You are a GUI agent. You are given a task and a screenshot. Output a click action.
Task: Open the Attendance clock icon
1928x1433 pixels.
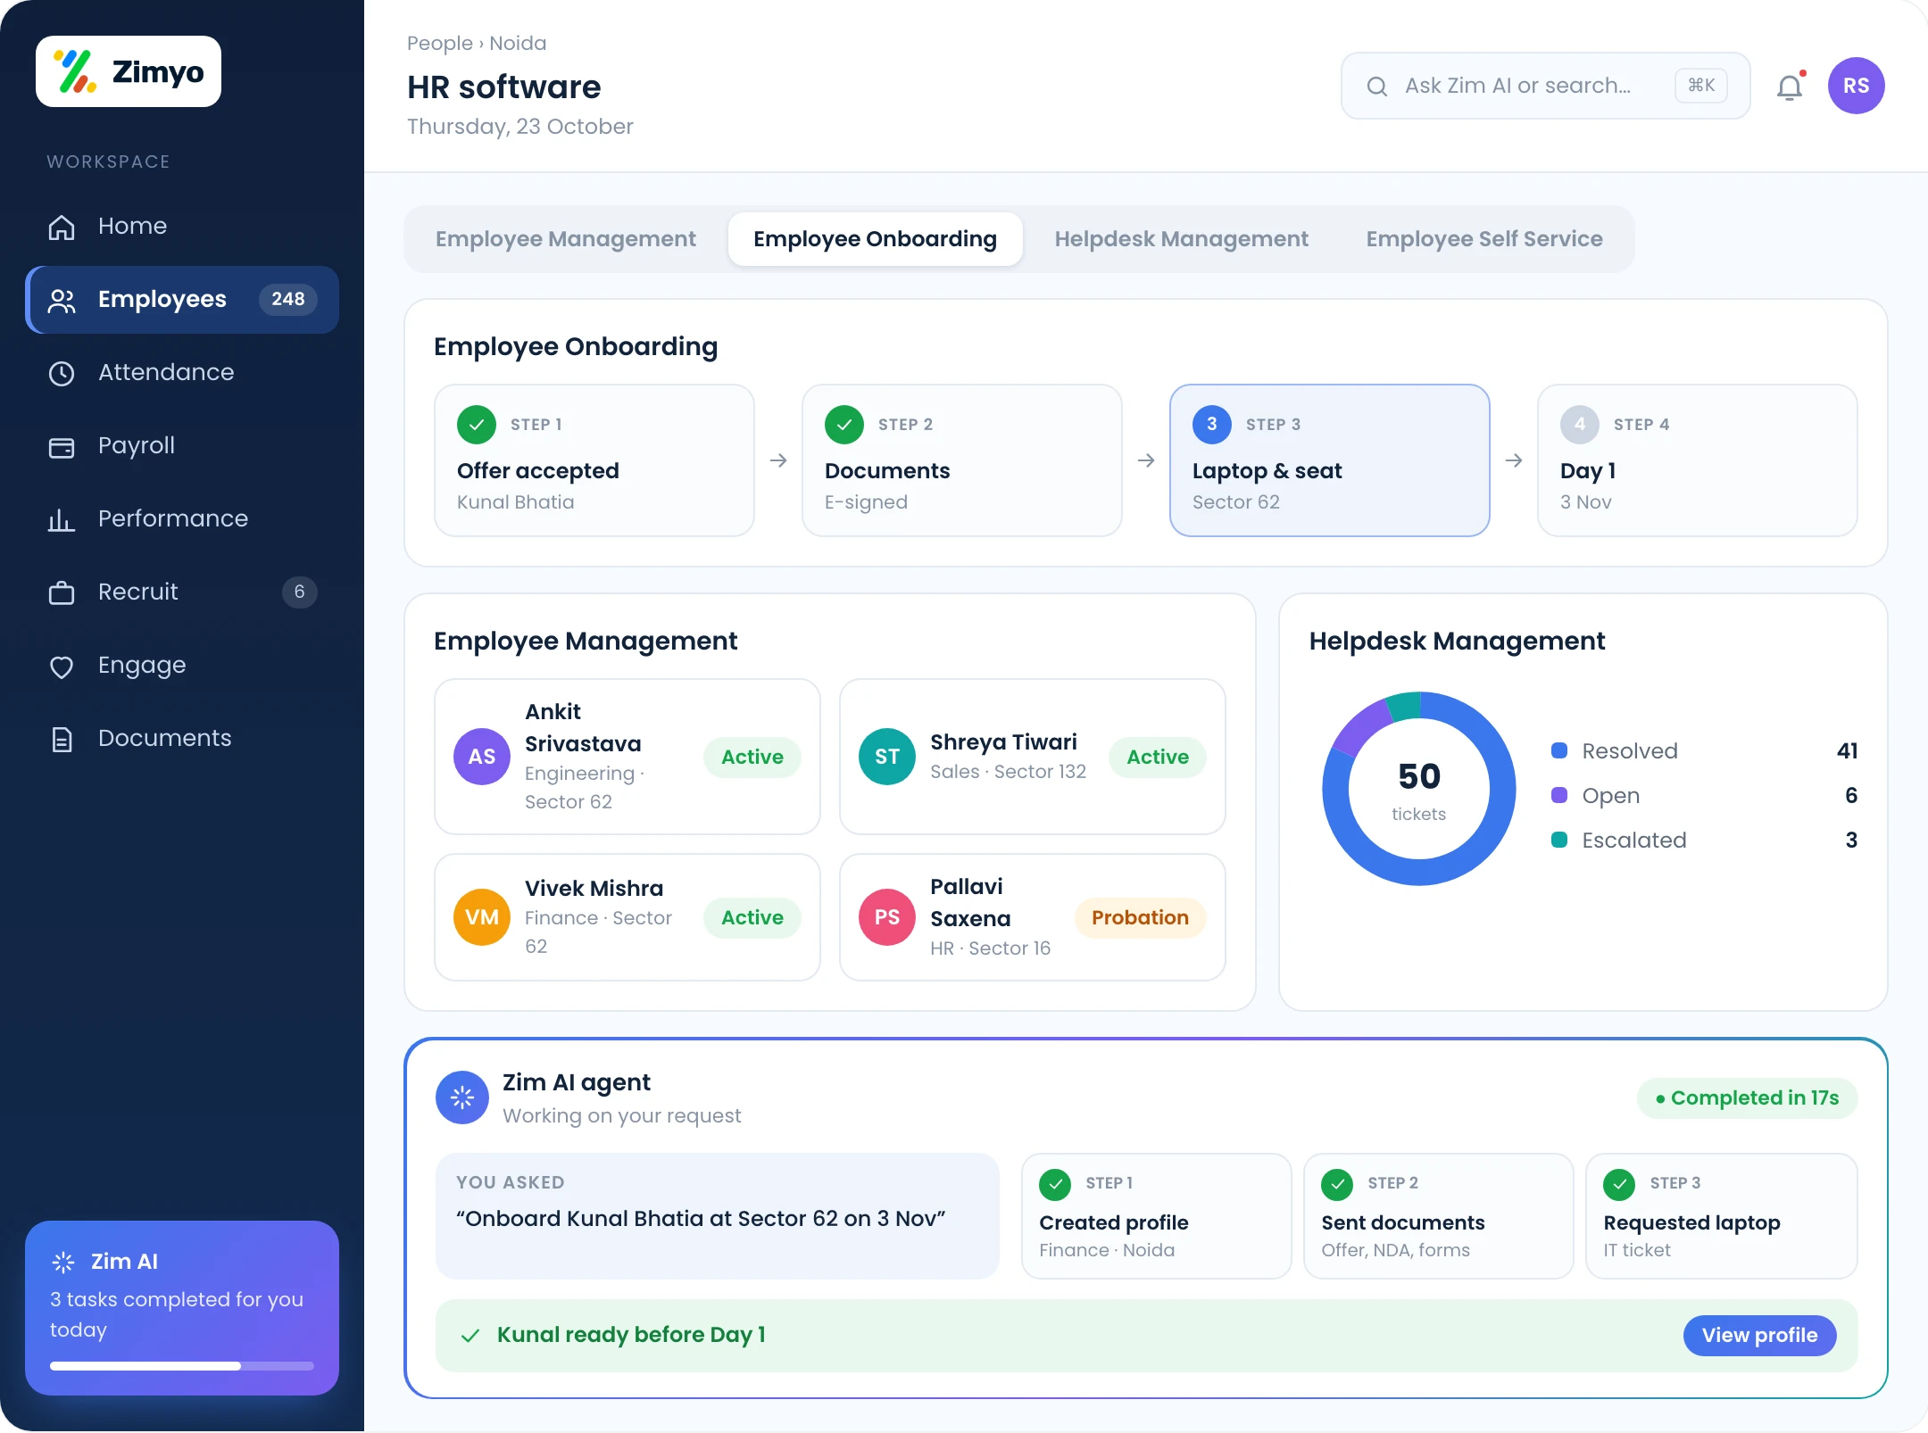coord(62,373)
